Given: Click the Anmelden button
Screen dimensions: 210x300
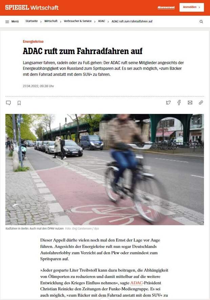Looking at the screenshot, I should pyautogui.click(x=192, y=7).
